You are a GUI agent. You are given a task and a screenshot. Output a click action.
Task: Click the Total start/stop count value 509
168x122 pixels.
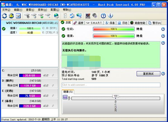click(94, 79)
